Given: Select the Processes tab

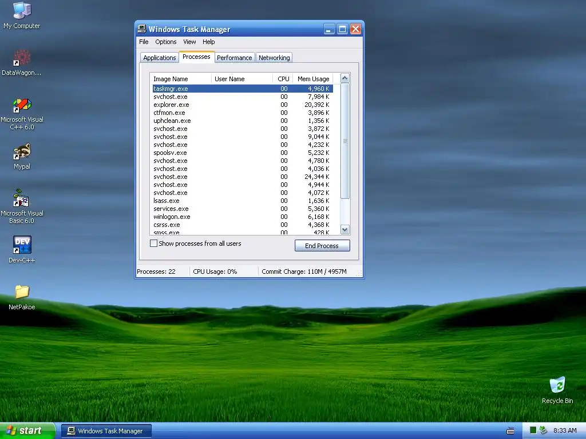Looking at the screenshot, I should tap(196, 57).
